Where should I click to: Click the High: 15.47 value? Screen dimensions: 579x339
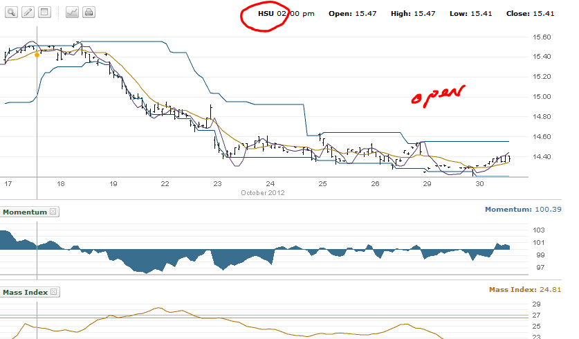(413, 14)
